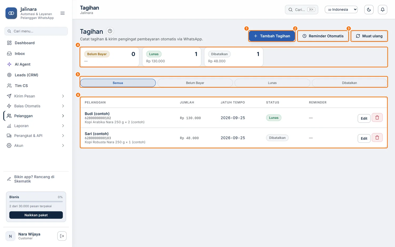Click the search magnifier in top bar

point(290,10)
